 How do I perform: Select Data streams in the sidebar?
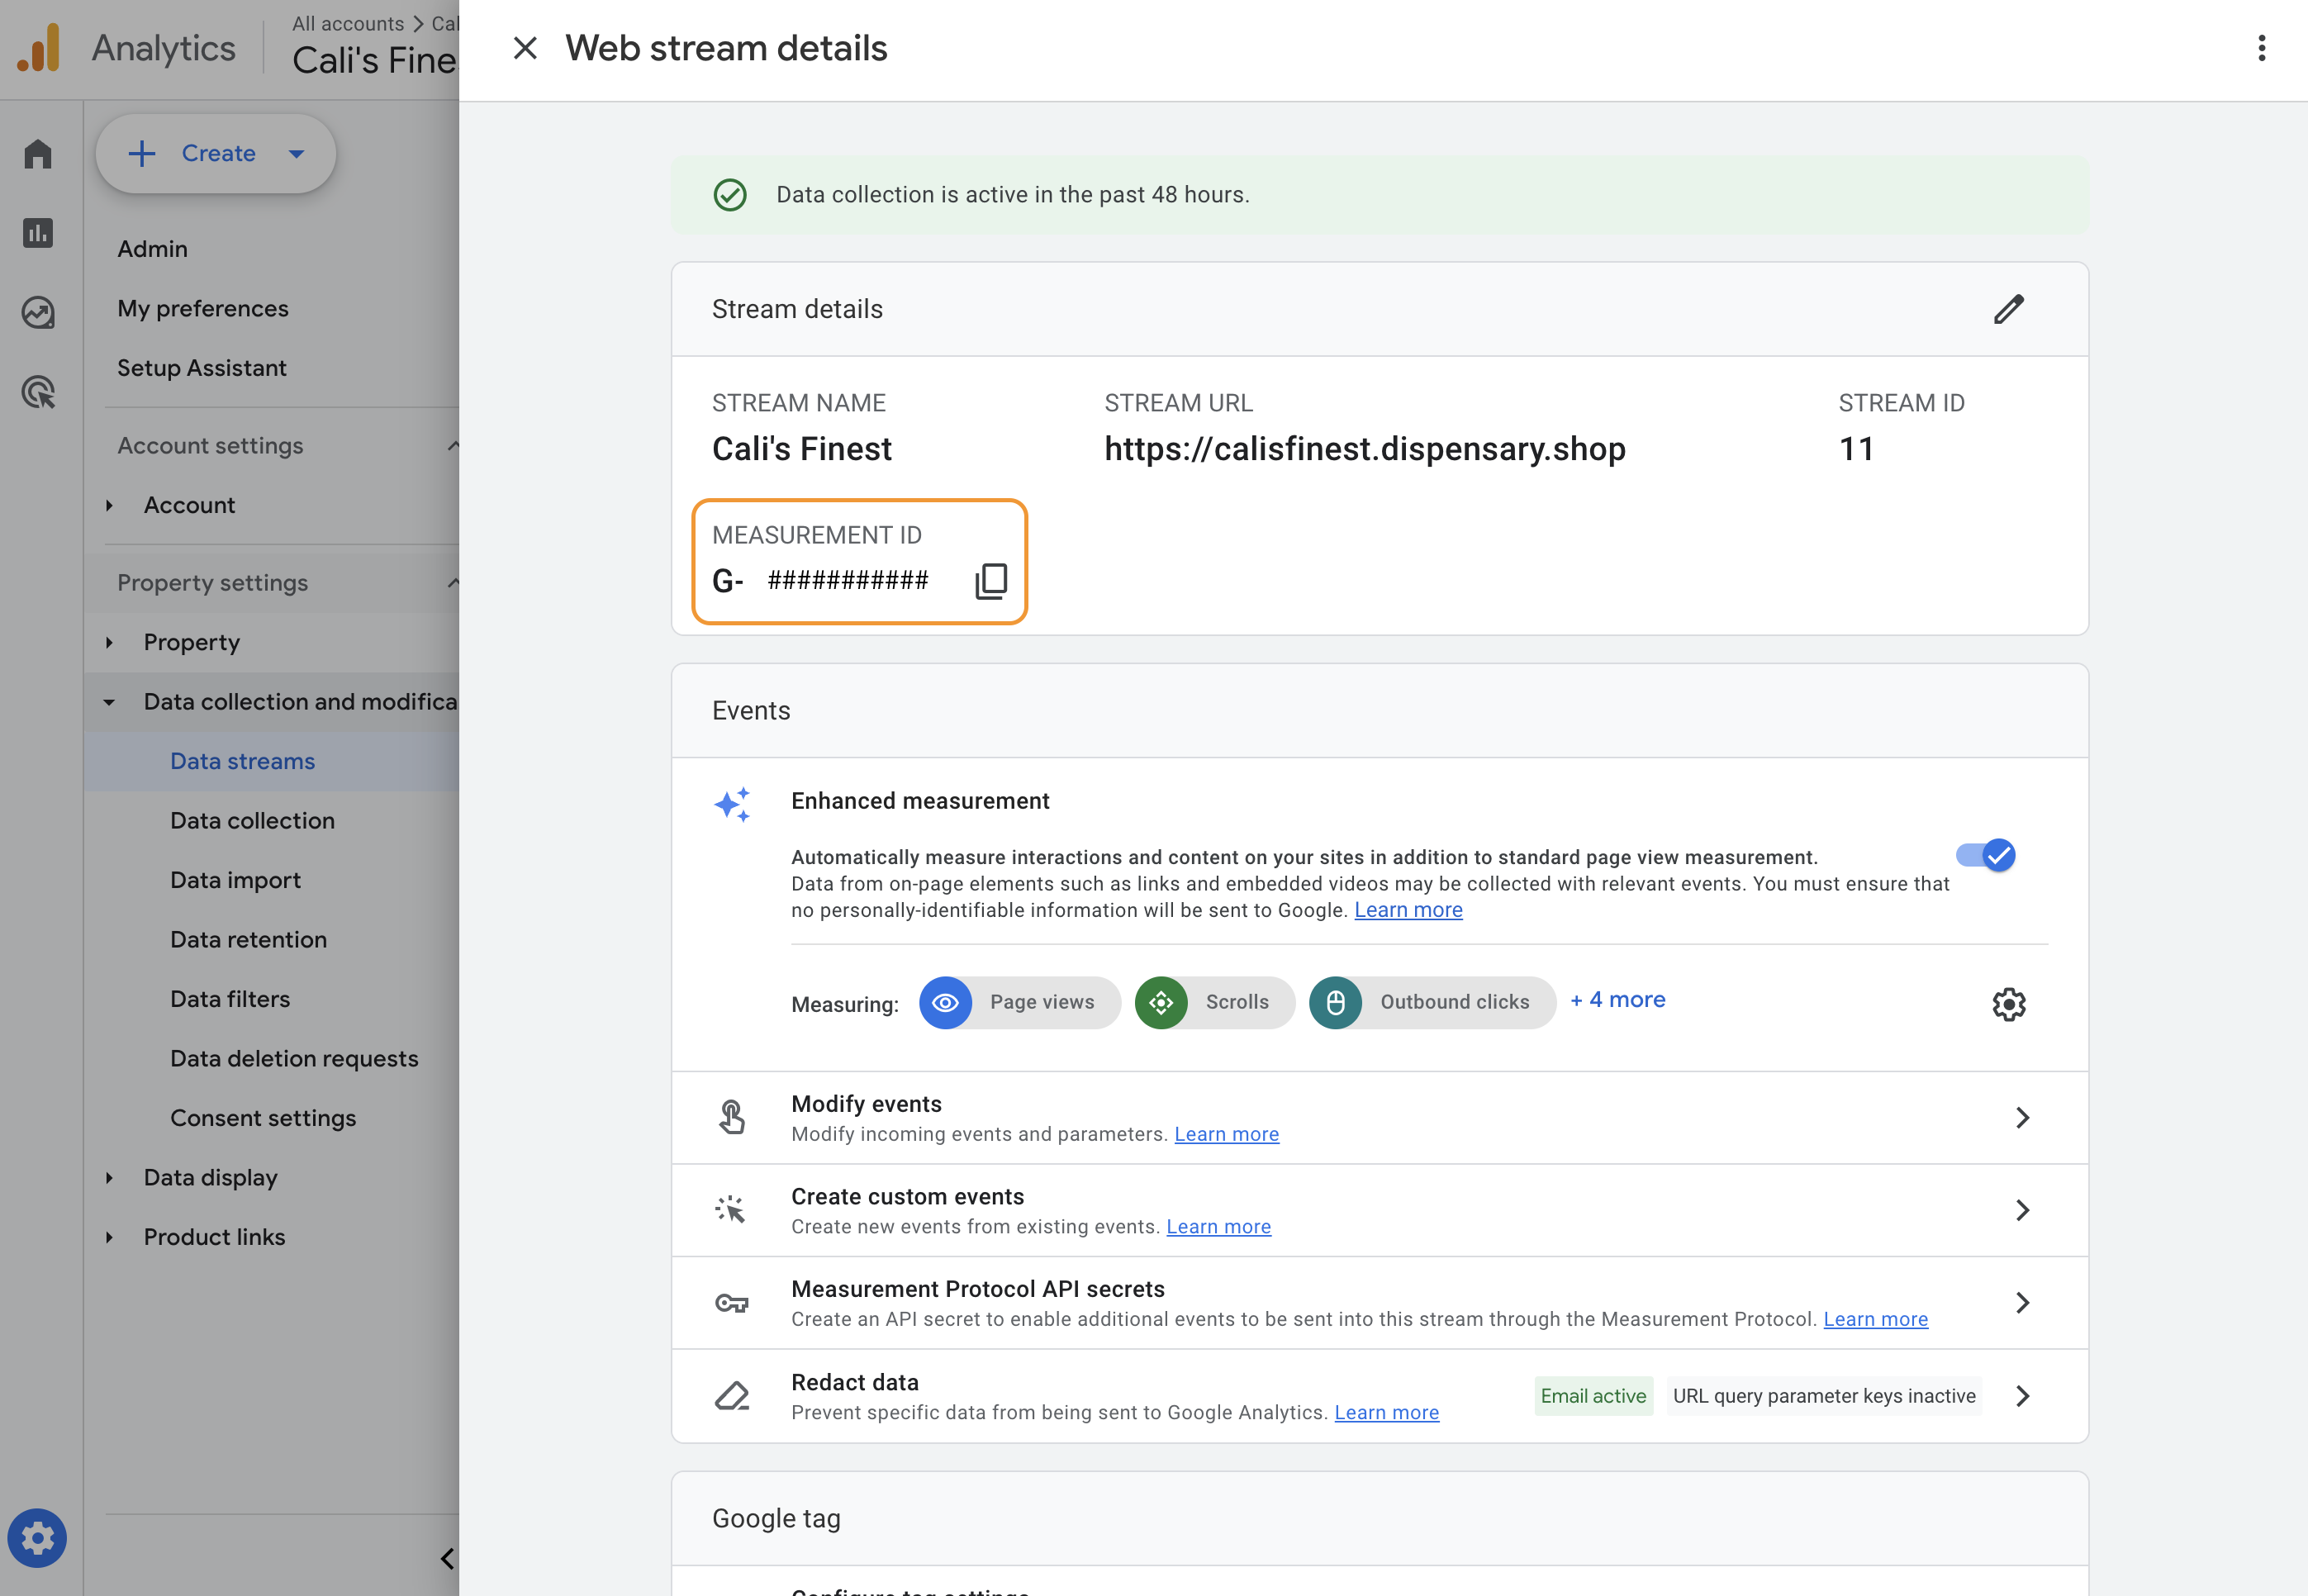pos(242,761)
